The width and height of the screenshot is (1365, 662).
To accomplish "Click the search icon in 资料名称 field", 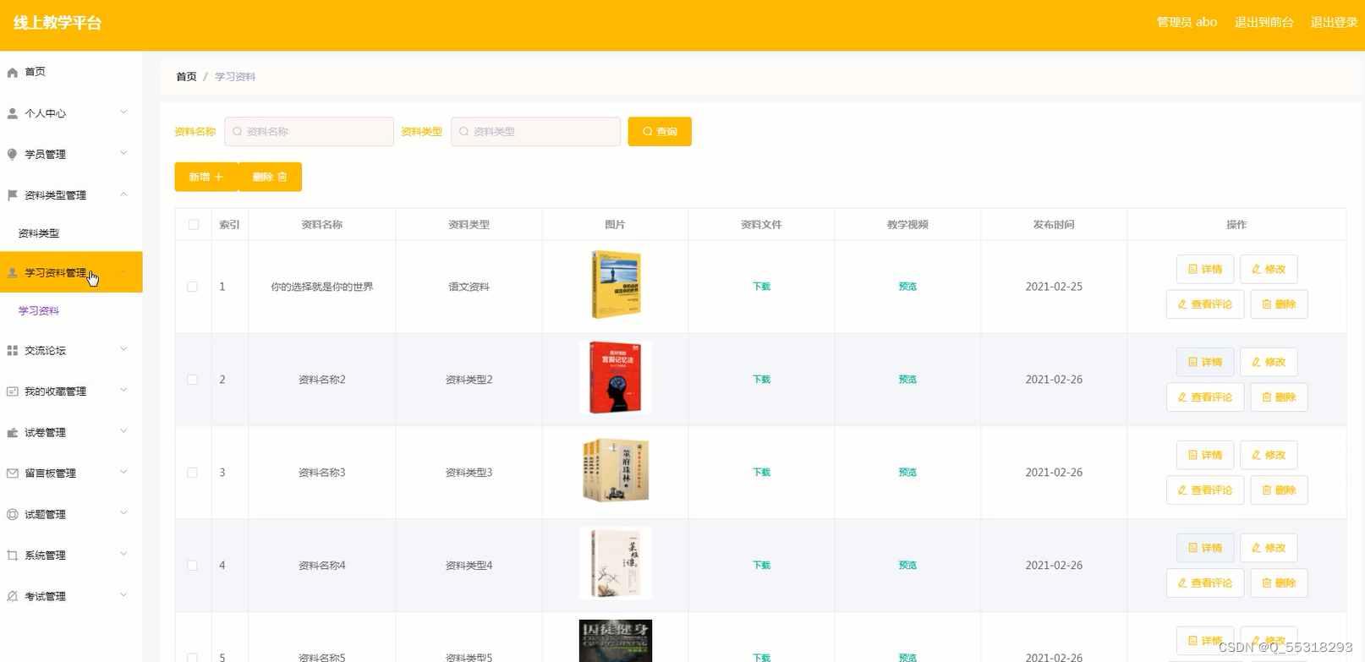I will pos(238,132).
